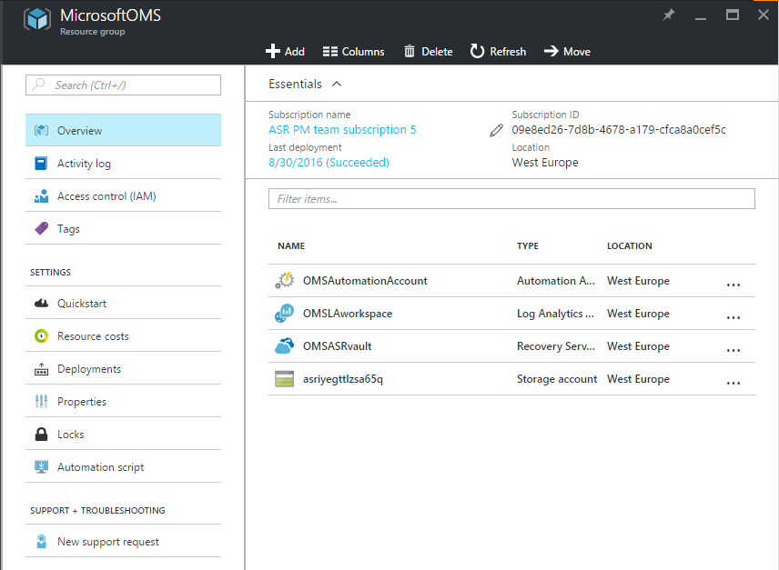Open Deployments menu item

[x=123, y=368]
